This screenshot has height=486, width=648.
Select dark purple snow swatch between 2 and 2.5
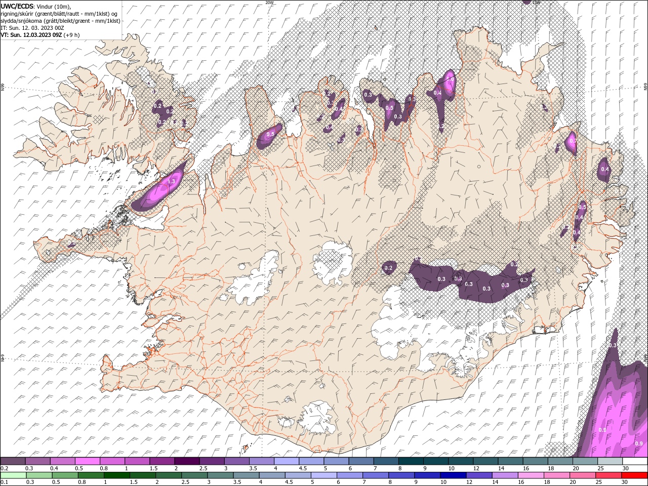pos(187,461)
